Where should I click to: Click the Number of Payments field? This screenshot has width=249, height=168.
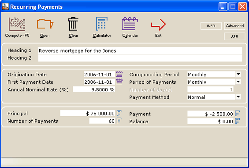(102, 121)
